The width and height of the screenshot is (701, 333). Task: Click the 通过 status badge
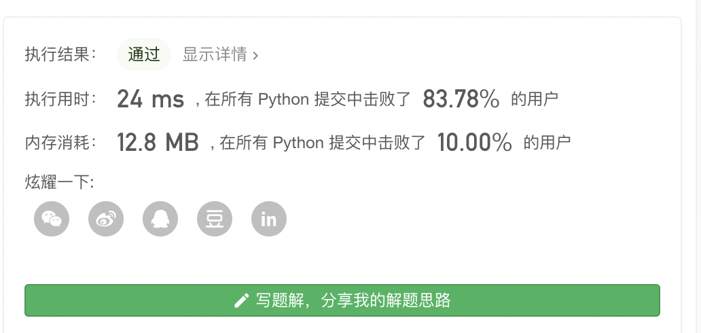[143, 55]
